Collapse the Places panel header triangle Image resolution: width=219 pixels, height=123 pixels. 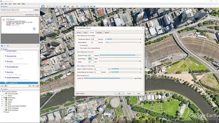click(1, 49)
